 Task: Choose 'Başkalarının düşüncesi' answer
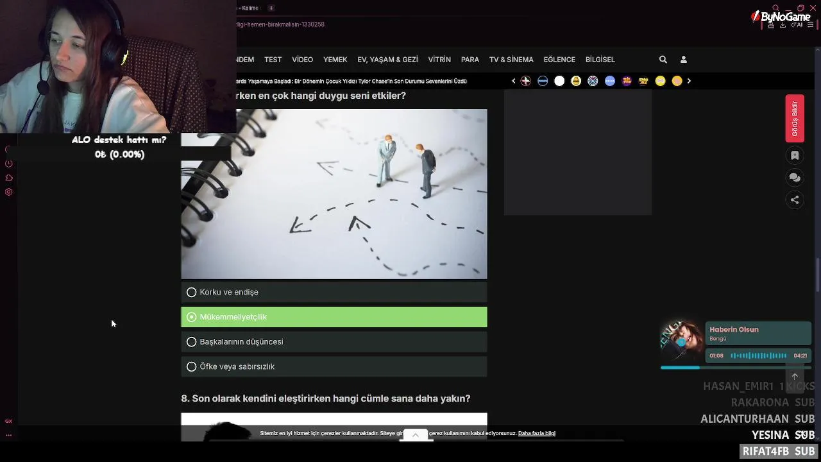coord(334,342)
